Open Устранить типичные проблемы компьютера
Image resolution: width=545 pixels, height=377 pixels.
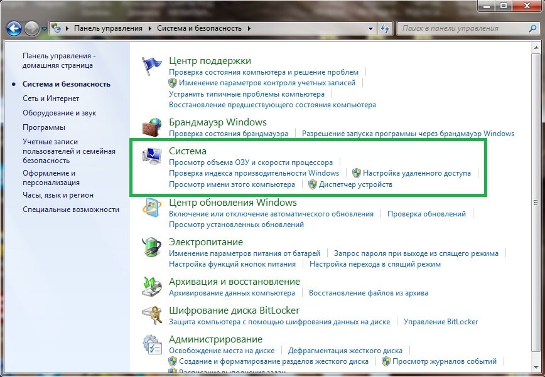(247, 94)
